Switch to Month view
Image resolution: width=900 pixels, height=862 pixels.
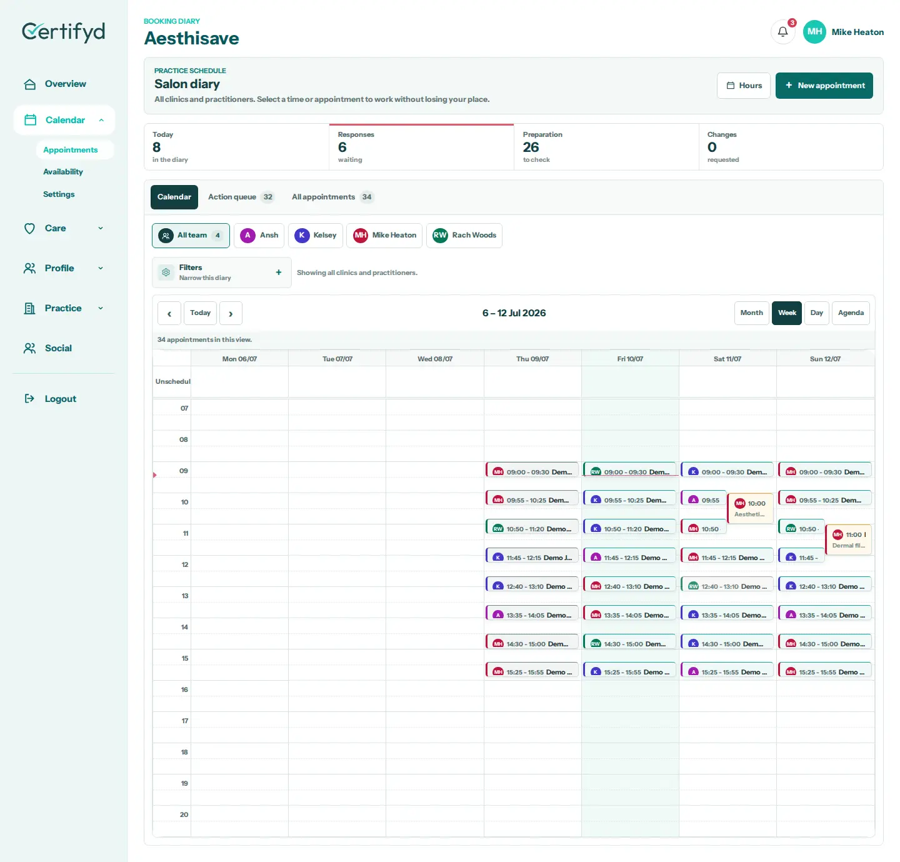[x=752, y=313]
